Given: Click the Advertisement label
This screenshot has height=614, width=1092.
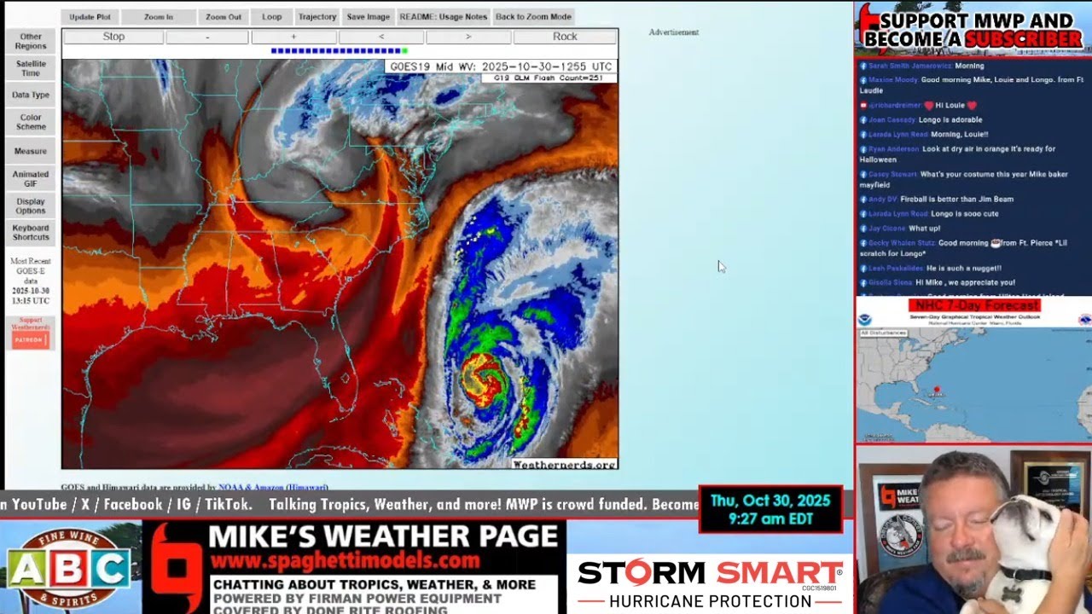Looking at the screenshot, I should click(673, 32).
